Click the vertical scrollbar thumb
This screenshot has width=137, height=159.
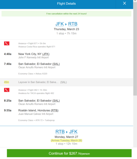pyautogui.click(x=135, y=49)
